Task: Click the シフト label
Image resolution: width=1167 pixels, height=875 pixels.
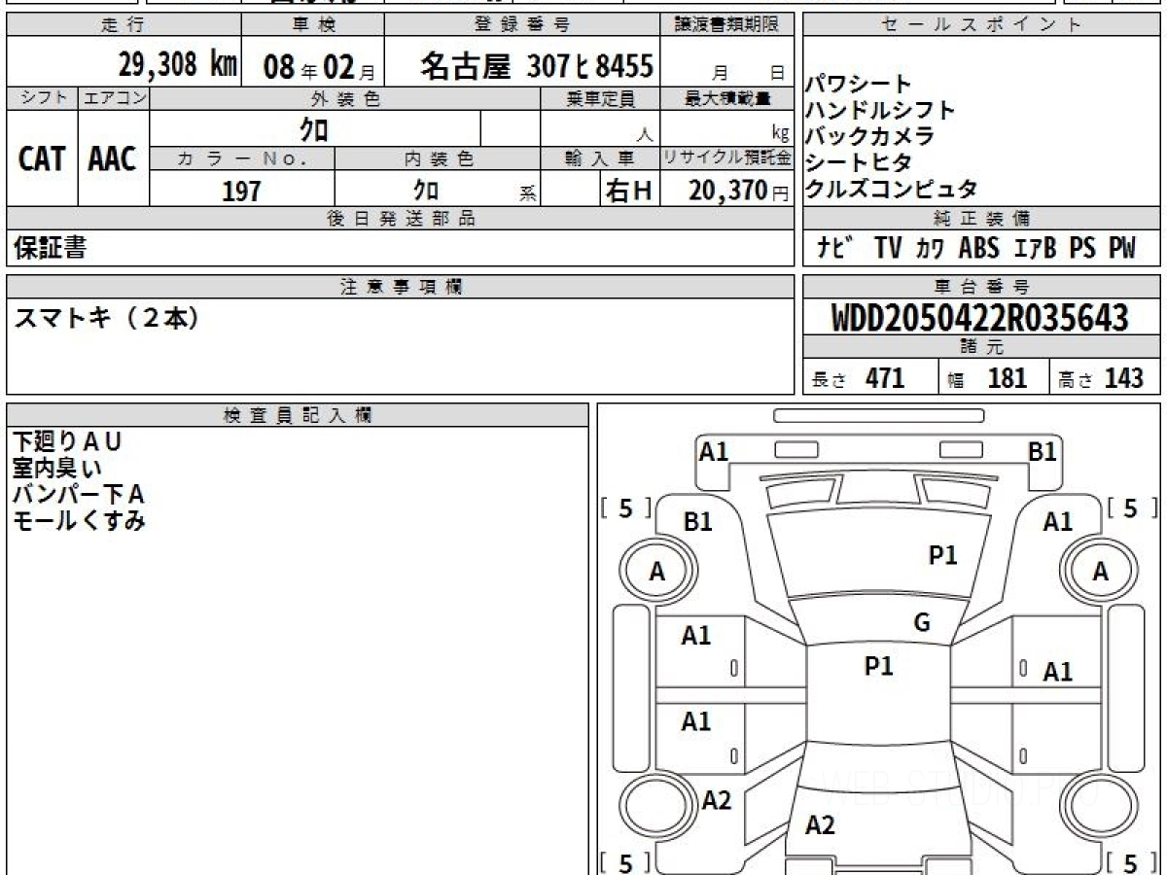Action: 43,98
